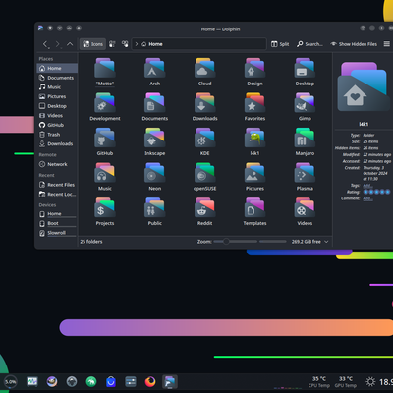Image resolution: width=393 pixels, height=393 pixels.
Task: Add tags in information panel
Action: 367,186
